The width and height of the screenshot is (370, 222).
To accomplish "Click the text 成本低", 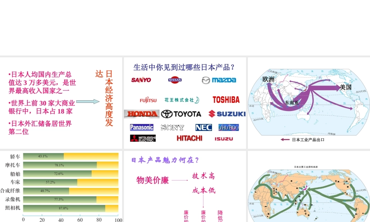I will tap(204, 191).
